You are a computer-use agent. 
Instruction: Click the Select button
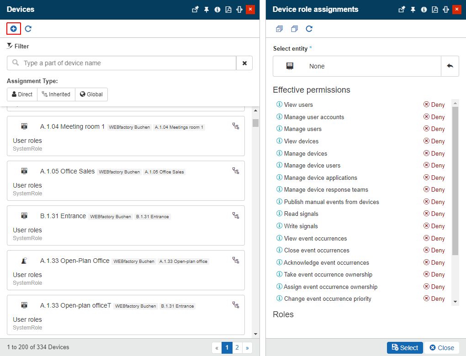pos(405,348)
